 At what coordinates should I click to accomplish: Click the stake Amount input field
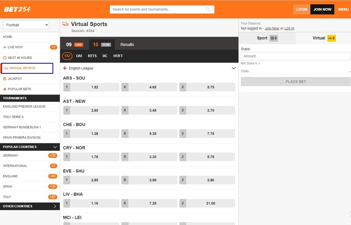click(x=296, y=56)
